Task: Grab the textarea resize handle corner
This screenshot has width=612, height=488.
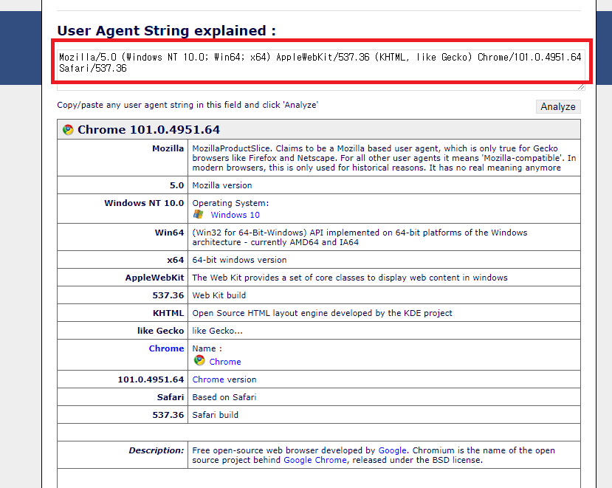Action: point(581,86)
